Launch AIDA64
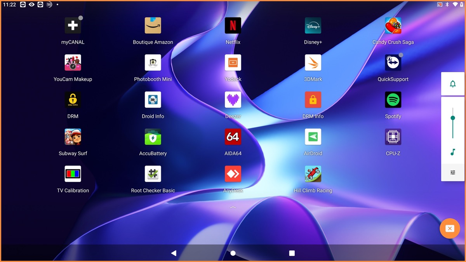This screenshot has height=262, width=466. click(233, 137)
